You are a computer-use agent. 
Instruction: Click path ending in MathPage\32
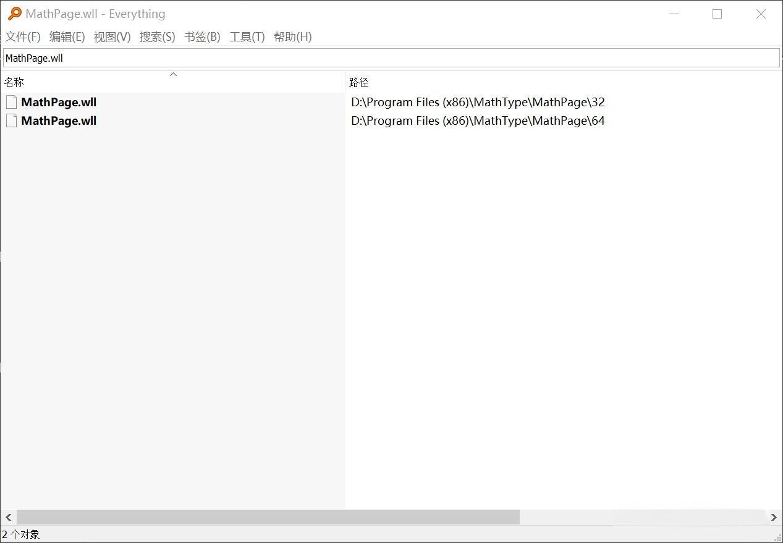coord(478,102)
